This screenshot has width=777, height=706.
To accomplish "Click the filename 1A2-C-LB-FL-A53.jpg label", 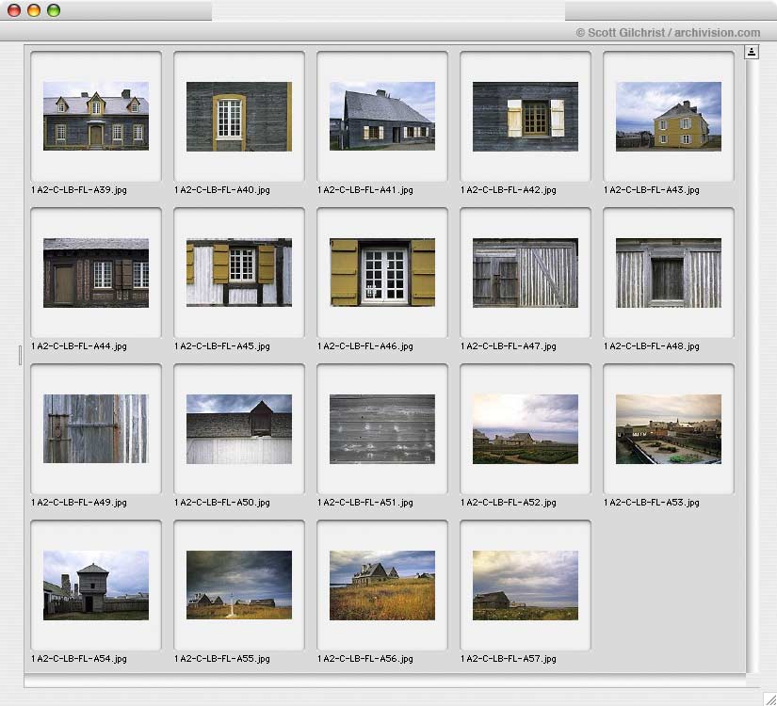I will click(x=652, y=503).
